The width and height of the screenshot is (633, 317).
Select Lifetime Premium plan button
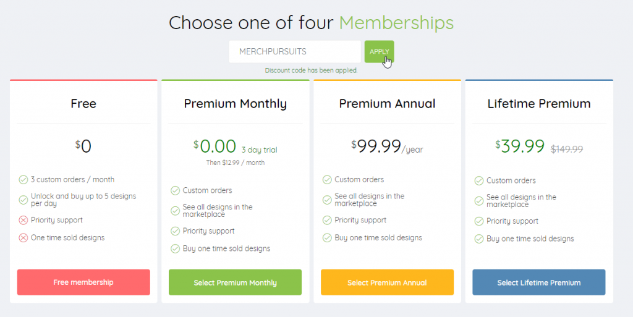(539, 282)
